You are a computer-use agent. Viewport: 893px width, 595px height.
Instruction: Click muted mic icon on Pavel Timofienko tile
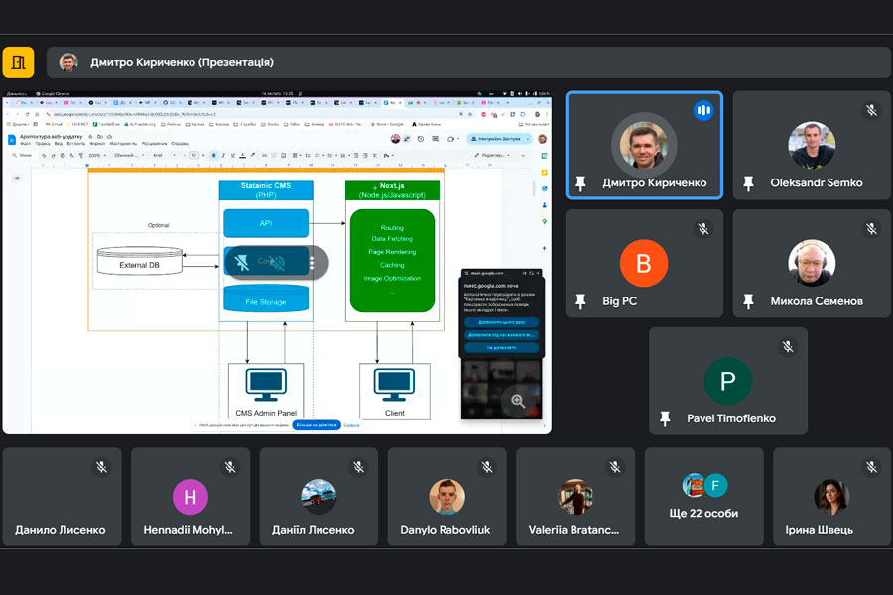tap(788, 346)
